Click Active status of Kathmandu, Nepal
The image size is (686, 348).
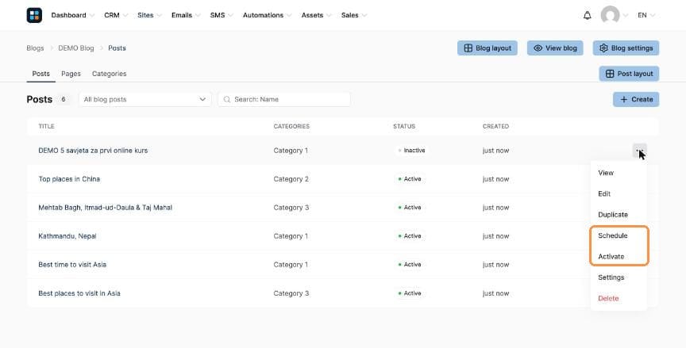[x=410, y=236]
